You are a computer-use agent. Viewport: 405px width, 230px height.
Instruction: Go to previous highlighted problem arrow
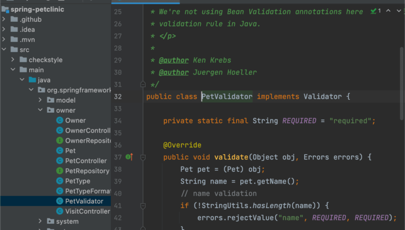(x=388, y=11)
